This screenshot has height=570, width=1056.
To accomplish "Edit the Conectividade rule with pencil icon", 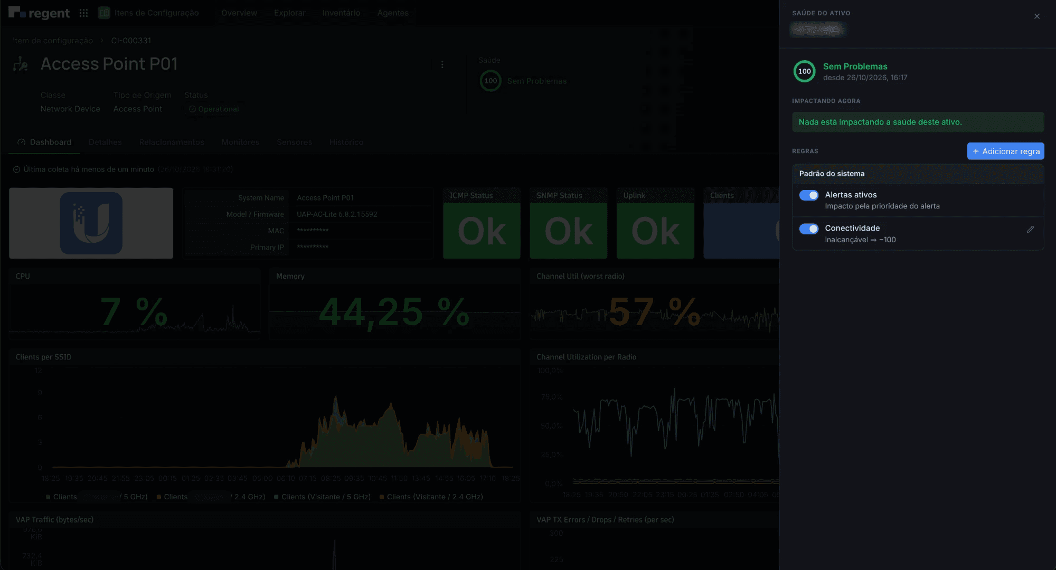I will click(x=1030, y=230).
